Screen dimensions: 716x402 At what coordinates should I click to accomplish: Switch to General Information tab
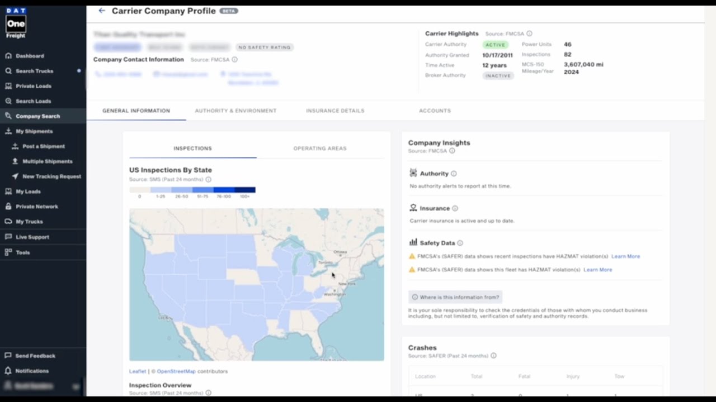pyautogui.click(x=136, y=111)
